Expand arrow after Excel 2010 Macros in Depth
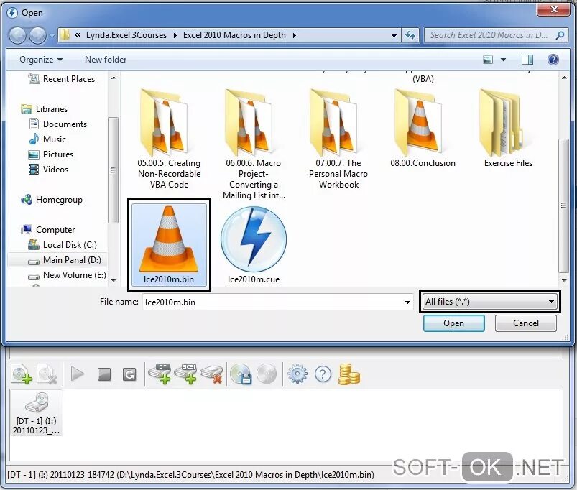This screenshot has width=577, height=490. point(294,35)
